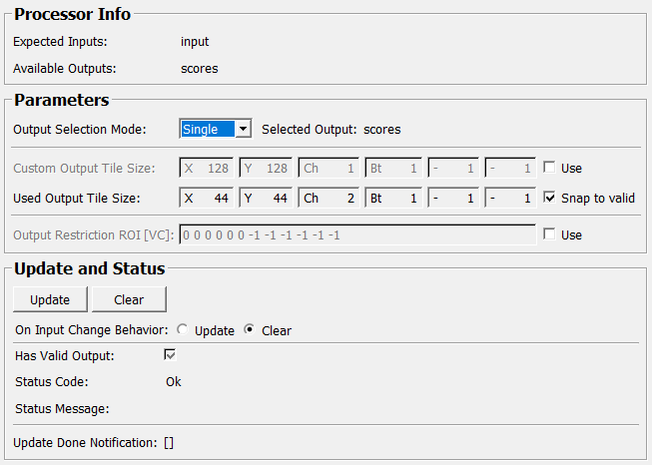Select the Update radio button for input change
The image size is (652, 465).
coord(183,330)
